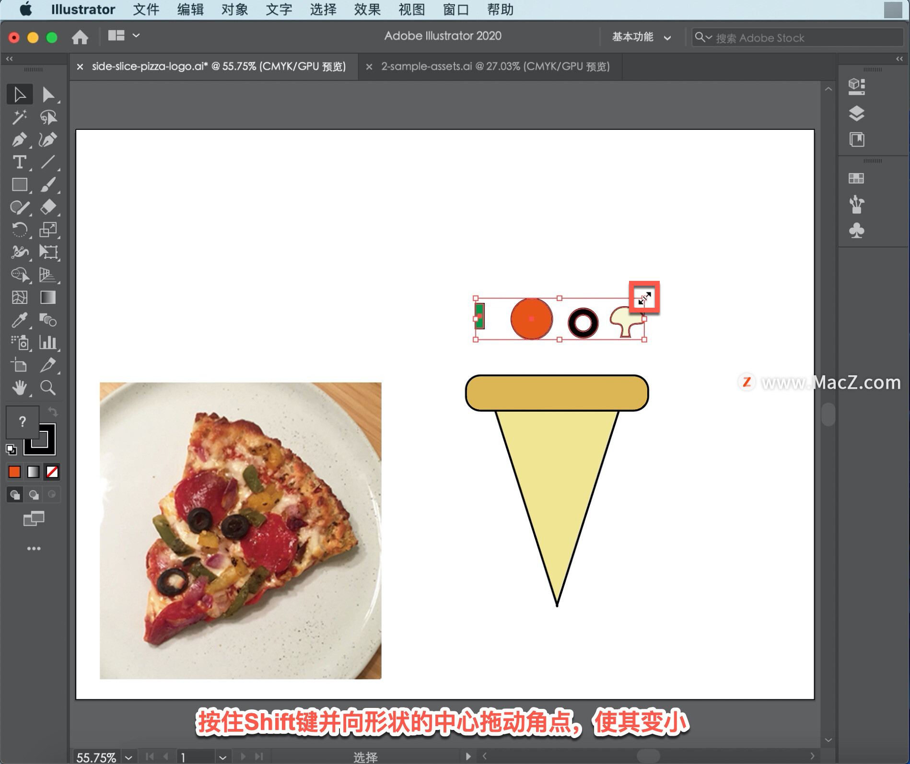Image resolution: width=910 pixels, height=764 pixels.
Task: Select the Line Segment tool
Action: (x=48, y=162)
